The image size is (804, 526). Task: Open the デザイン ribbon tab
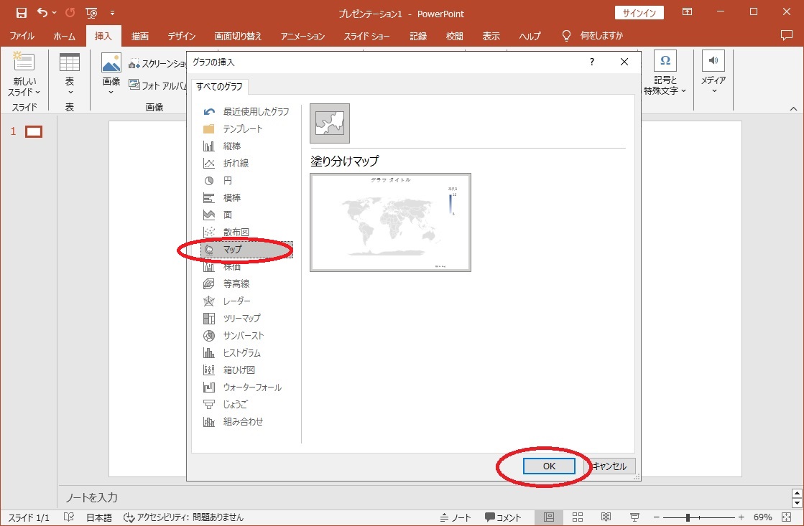point(181,36)
